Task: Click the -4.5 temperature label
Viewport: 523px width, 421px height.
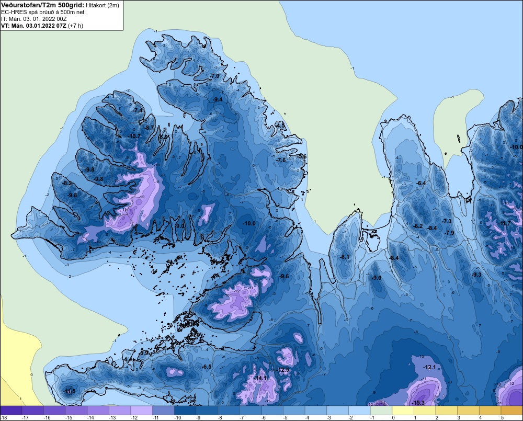Action: tap(281, 126)
